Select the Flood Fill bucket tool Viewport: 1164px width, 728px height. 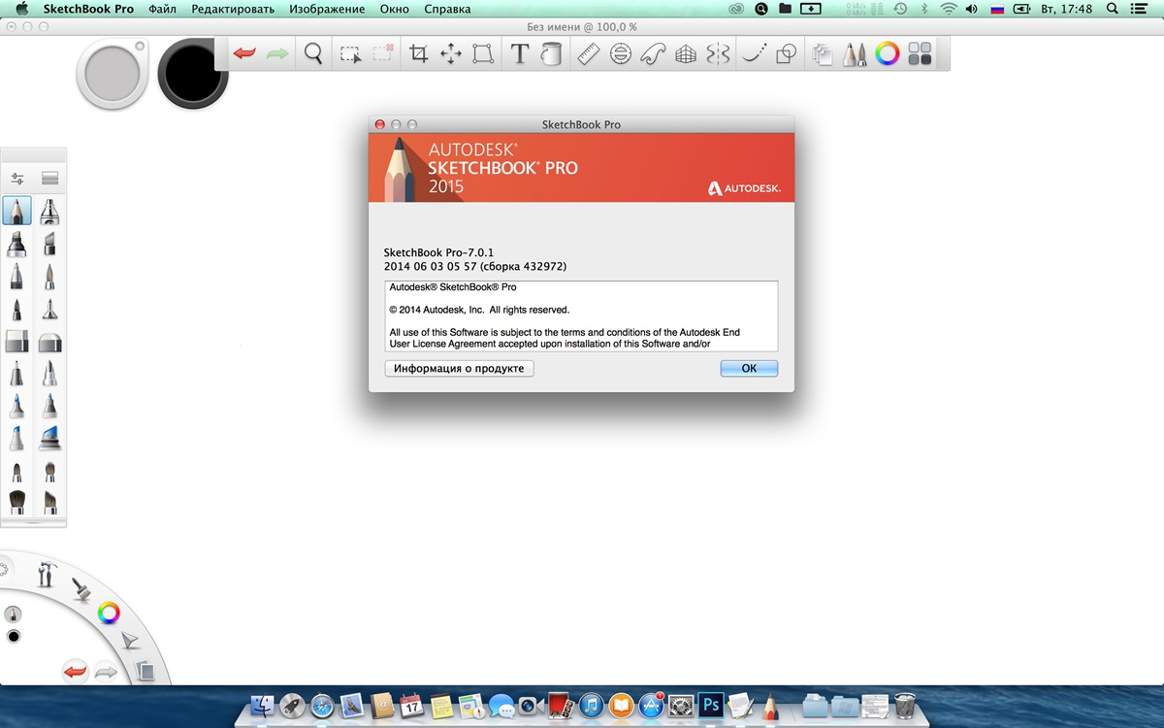(x=551, y=54)
